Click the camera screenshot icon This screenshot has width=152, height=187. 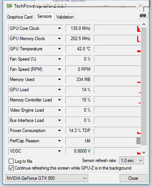coord(143,16)
